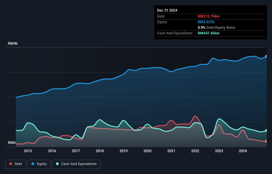Image resolution: width=272 pixels, height=174 pixels.
Task: Toggle the Equity legend button
Action: (x=39, y=164)
